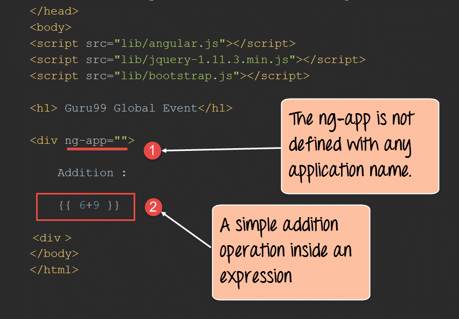The image size is (459, 319).
Task: Click the lib/angular.js script source string
Action: click(x=170, y=43)
